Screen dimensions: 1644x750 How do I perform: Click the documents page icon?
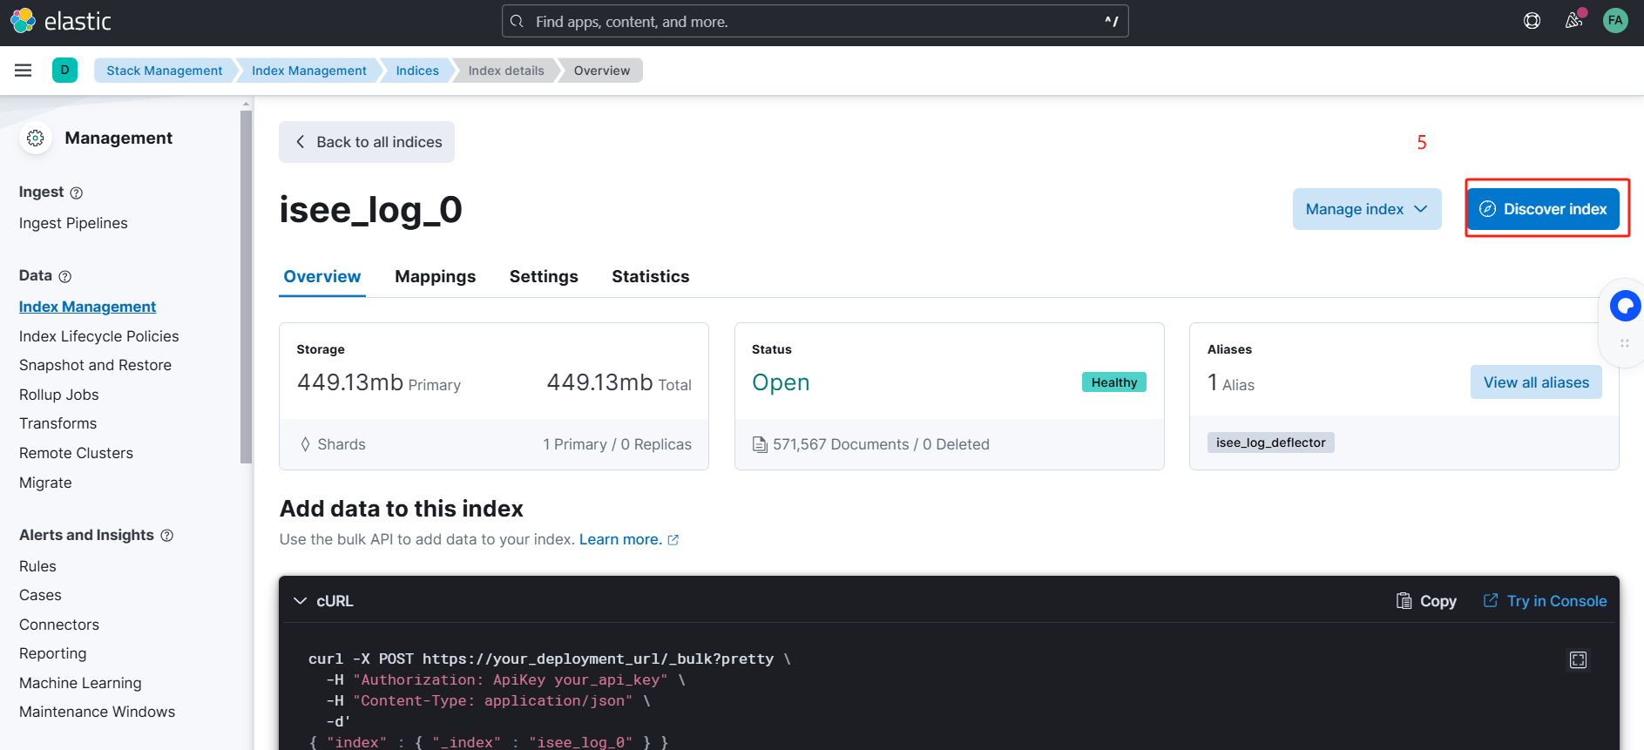(760, 444)
